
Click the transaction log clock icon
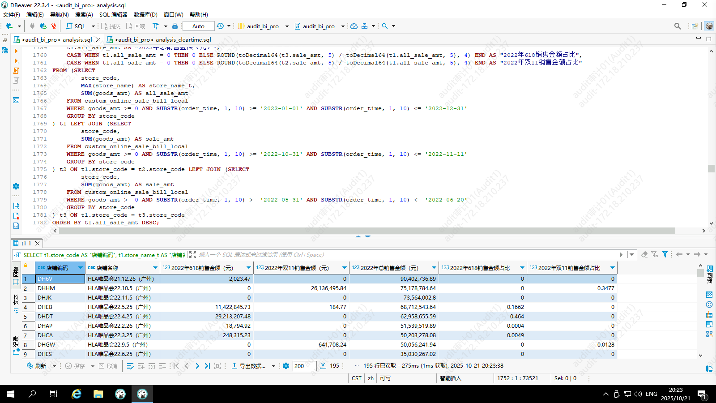pyautogui.click(x=220, y=26)
